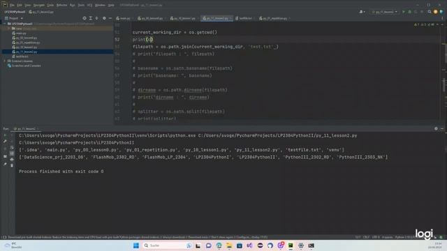The height and width of the screenshot is (251, 447).
Task: Select opened file locate target icon in Project panel
Action: (85, 18)
